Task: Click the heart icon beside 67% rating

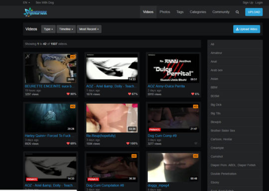Action: (x=130, y=94)
